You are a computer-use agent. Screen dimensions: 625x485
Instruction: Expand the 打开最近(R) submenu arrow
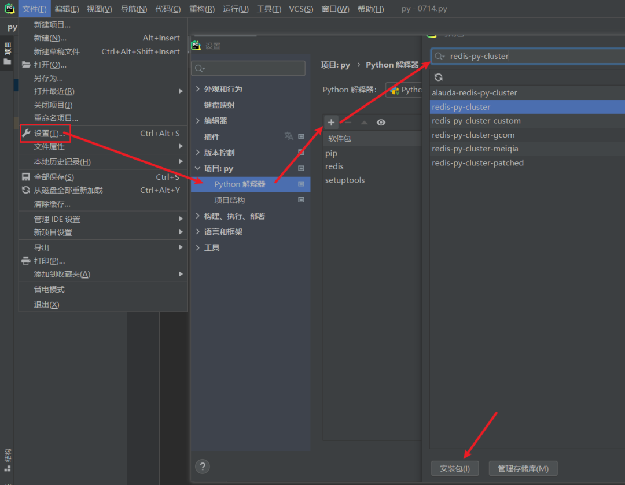(x=181, y=91)
